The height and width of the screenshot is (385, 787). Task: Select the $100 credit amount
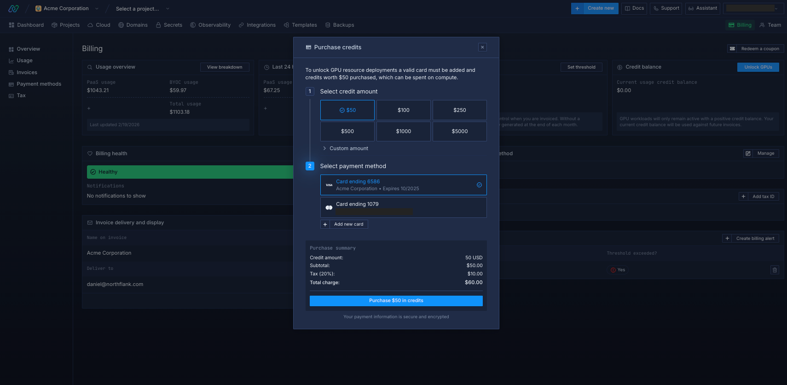[404, 110]
